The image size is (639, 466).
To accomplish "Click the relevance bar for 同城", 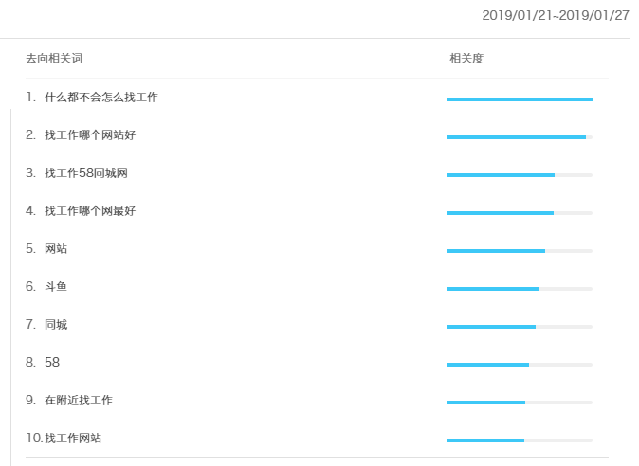I will [x=520, y=327].
